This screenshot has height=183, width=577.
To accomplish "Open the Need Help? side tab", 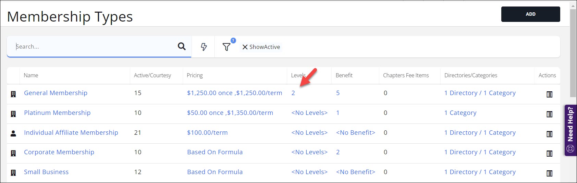I will point(570,130).
